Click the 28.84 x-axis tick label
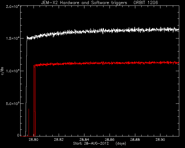This screenshot has height=148, width=185. tap(84, 140)
